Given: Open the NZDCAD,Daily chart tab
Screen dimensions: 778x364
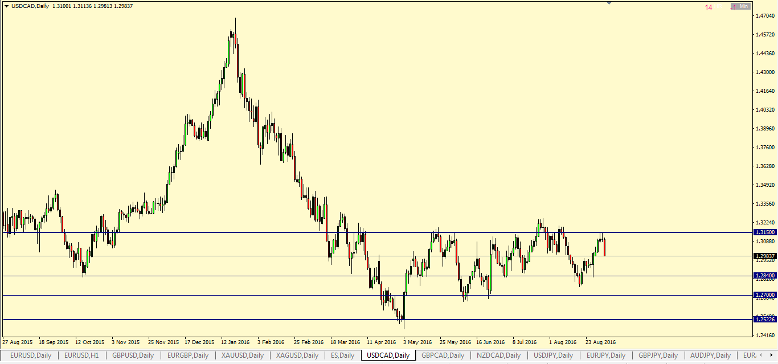Looking at the screenshot, I should (499, 355).
